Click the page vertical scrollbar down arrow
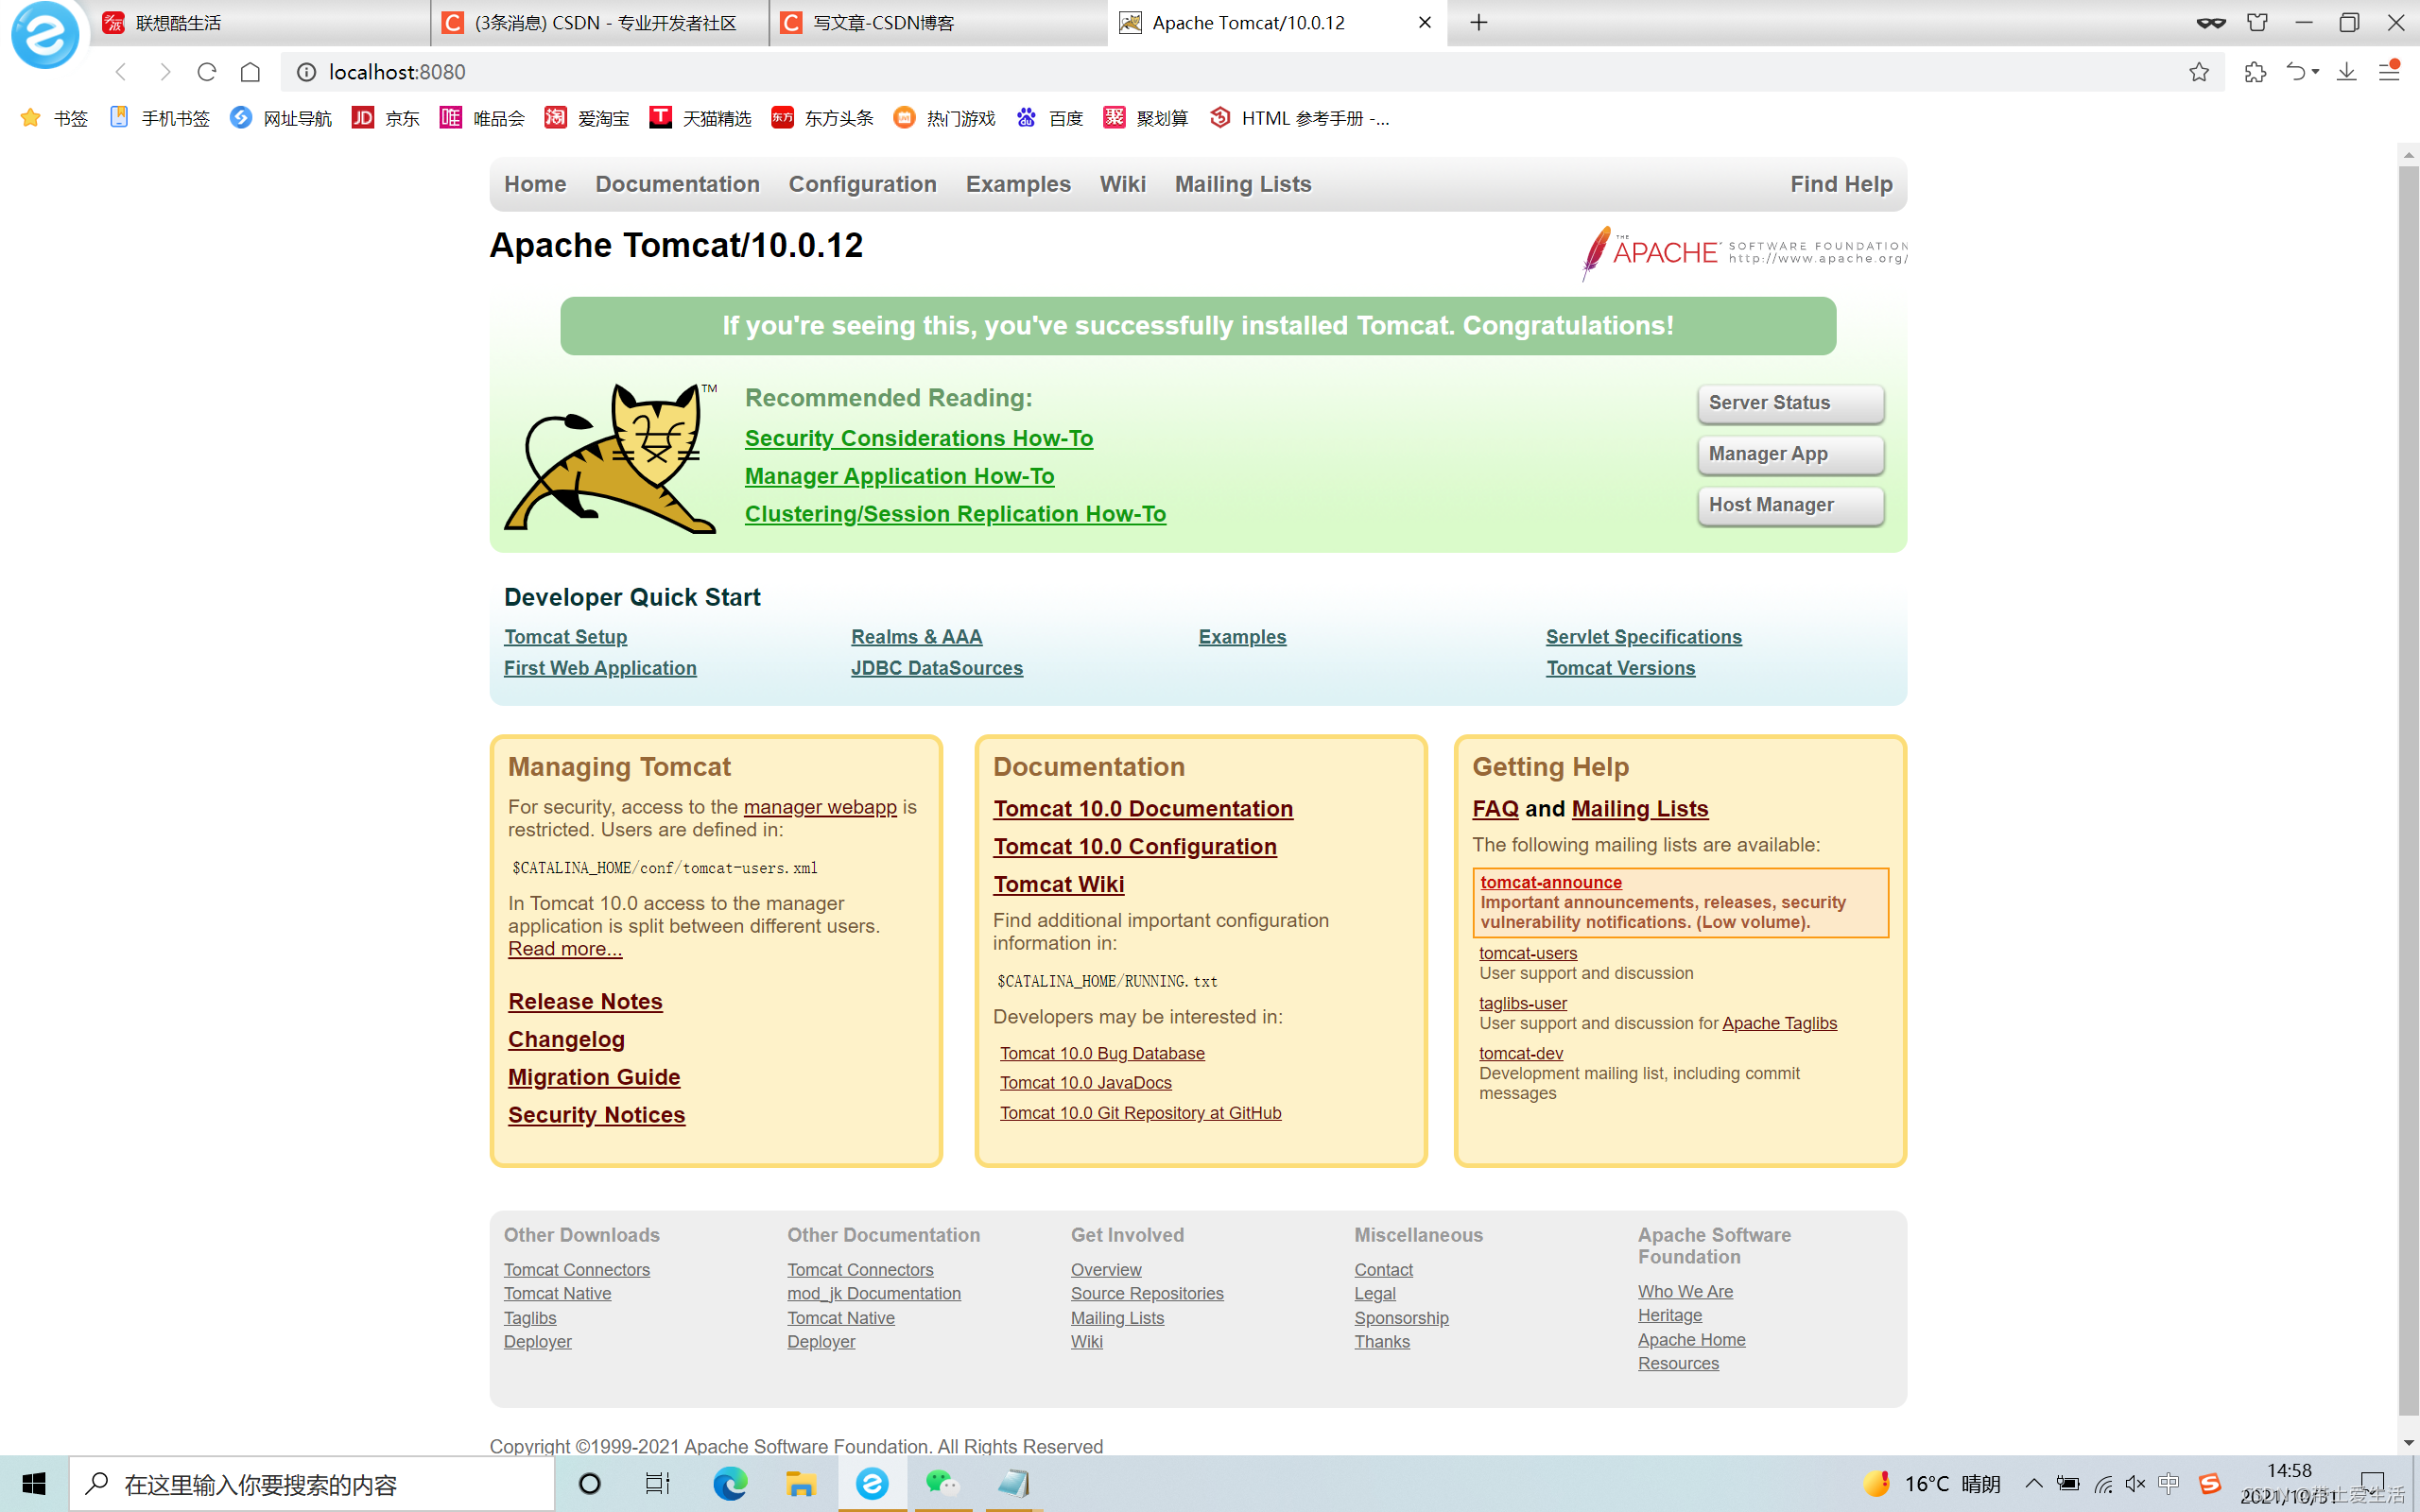This screenshot has height=1512, width=2420. (x=2407, y=1443)
